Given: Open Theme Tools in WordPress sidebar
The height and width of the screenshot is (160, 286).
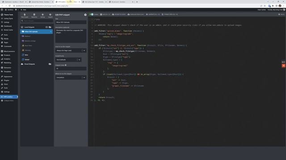Looking at the screenshot, I should tap(9, 15).
